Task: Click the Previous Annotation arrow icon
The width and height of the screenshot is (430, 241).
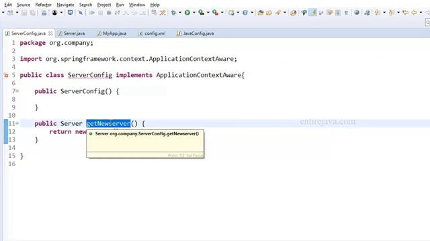Action: [392, 13]
